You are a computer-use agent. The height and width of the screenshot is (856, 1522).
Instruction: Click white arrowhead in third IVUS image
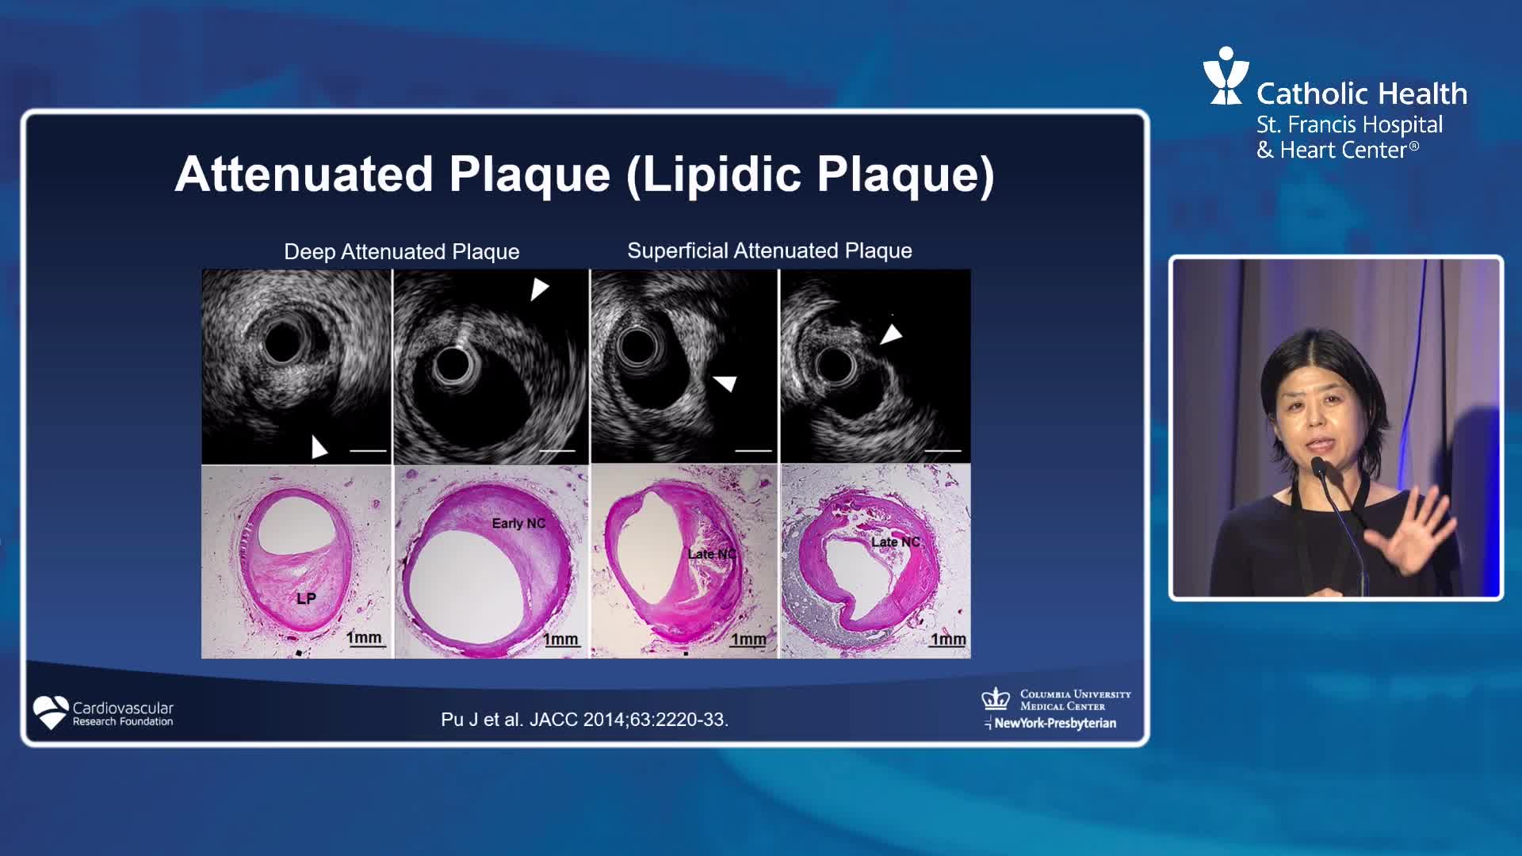[725, 383]
